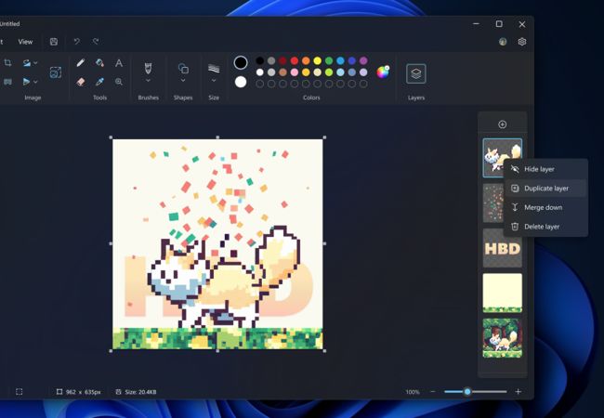Click the background removal icon
Screen dimensions: 604x418
pos(56,72)
